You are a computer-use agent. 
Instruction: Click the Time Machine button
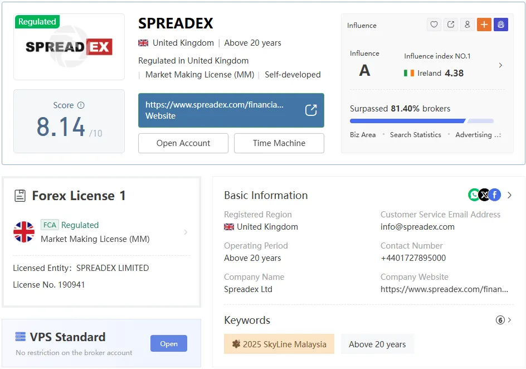click(279, 143)
